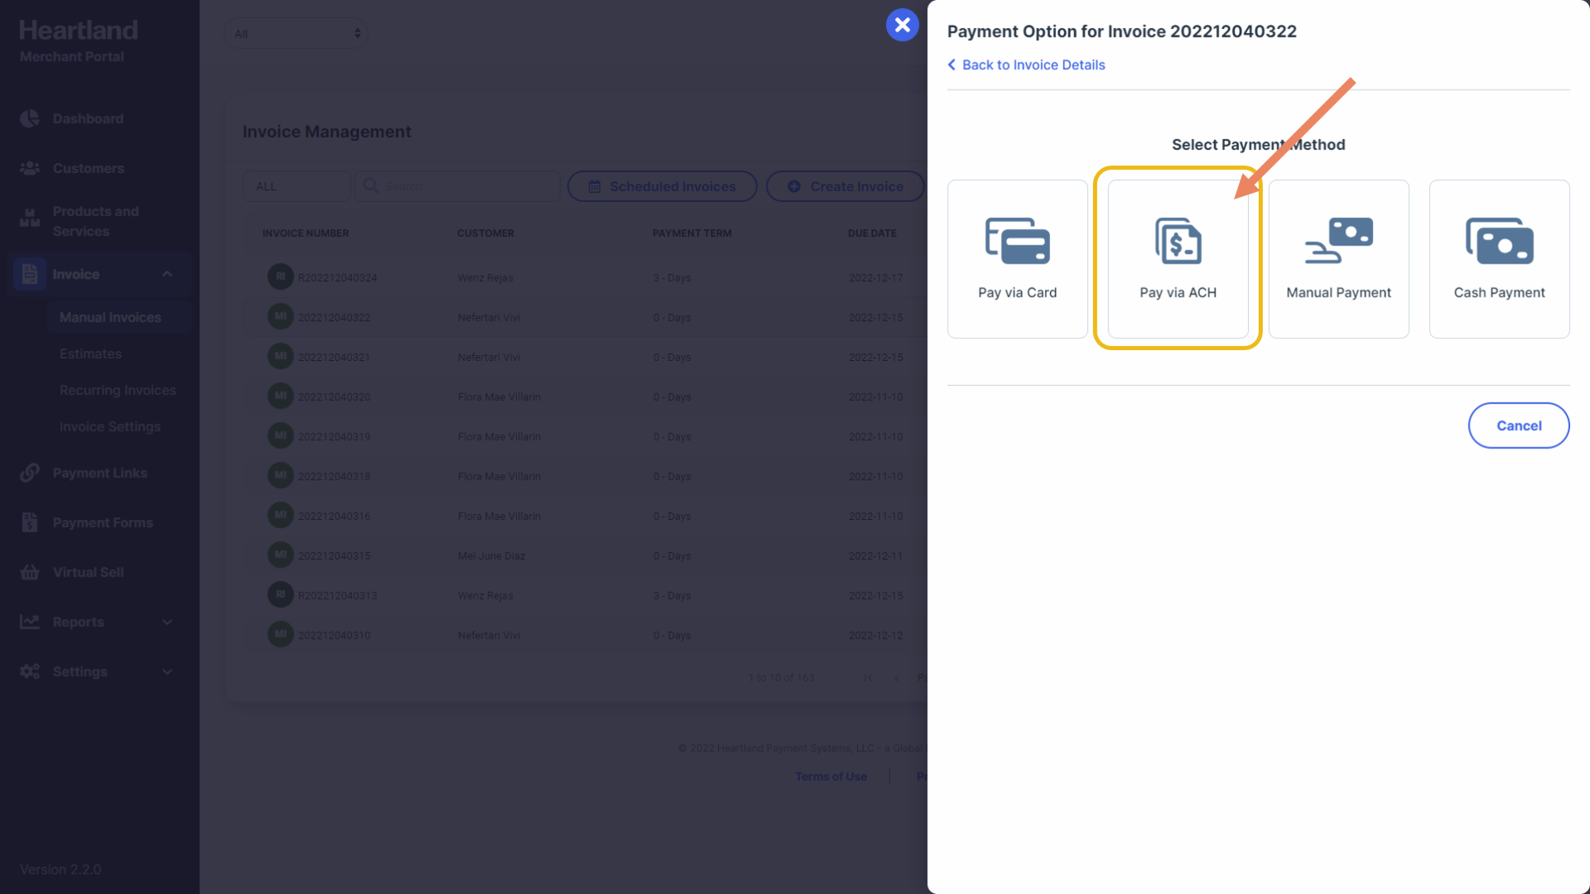Go to Customers in sidebar

(x=89, y=168)
